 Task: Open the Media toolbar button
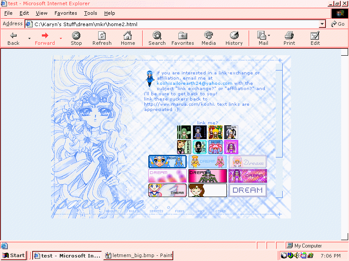(209, 38)
